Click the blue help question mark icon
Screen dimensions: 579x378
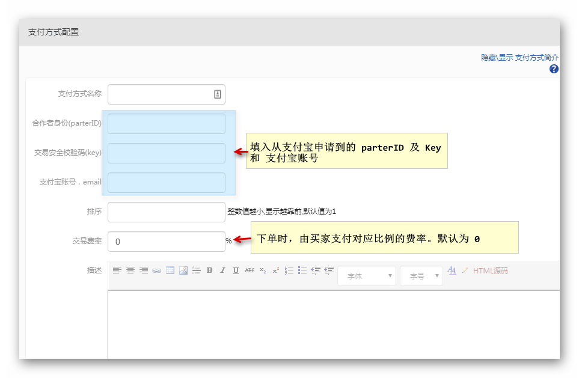[x=554, y=69]
